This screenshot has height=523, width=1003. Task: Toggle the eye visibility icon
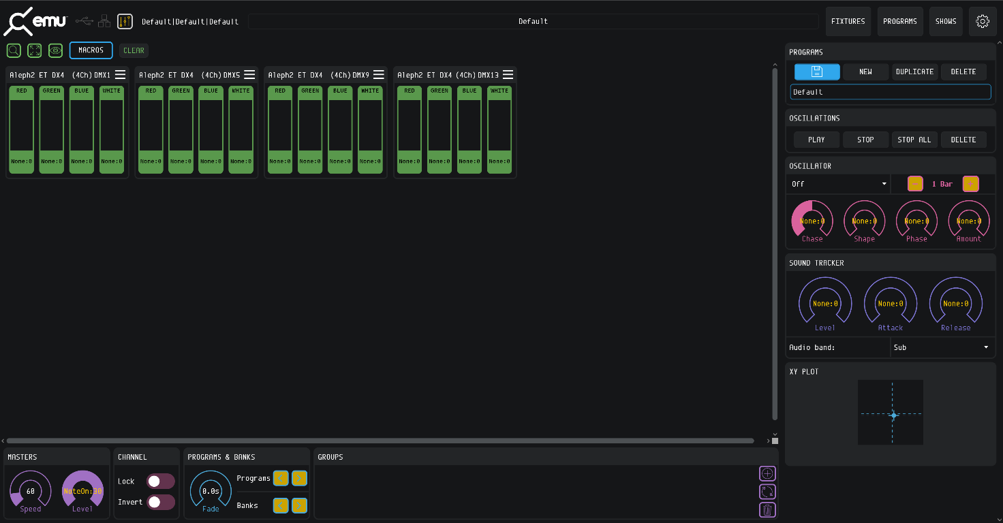coord(56,50)
